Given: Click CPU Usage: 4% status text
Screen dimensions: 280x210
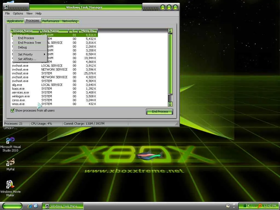Looking at the screenshot, I should [x=42, y=124].
